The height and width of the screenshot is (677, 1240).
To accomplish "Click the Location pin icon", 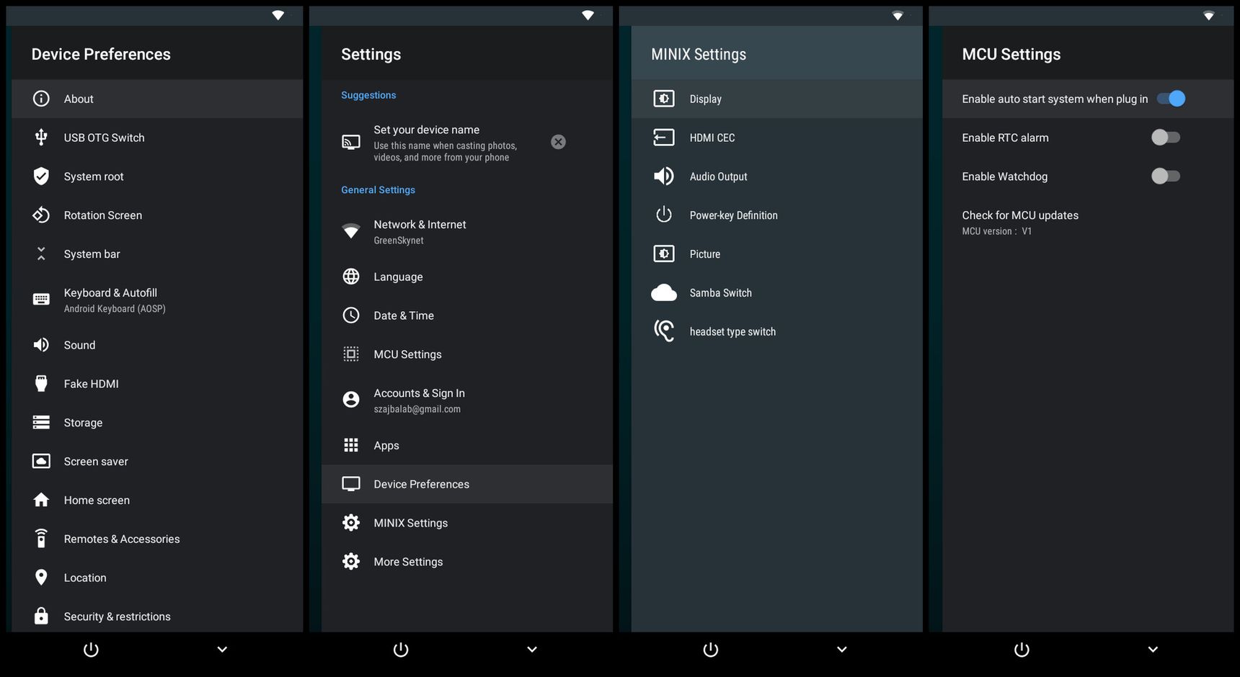I will point(41,578).
